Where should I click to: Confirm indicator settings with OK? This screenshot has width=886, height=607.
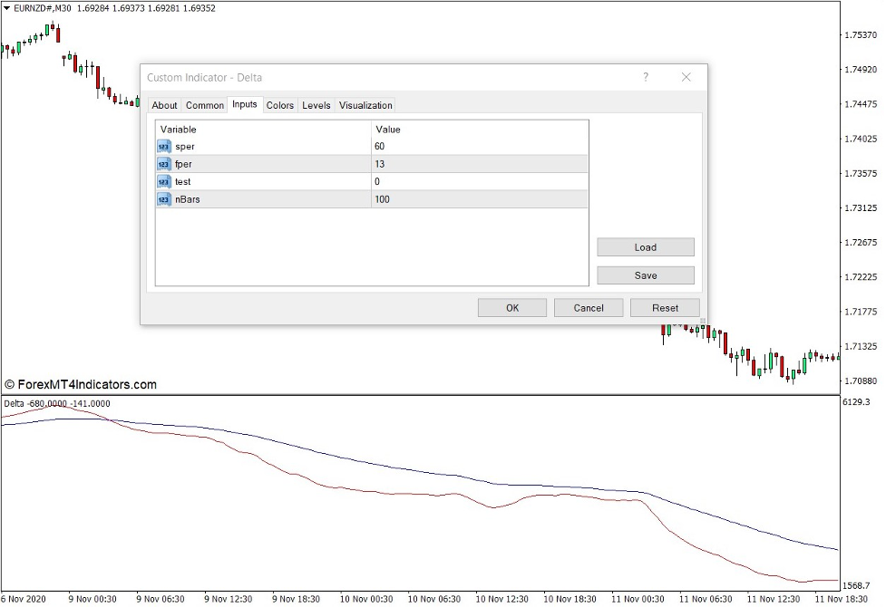[511, 307]
